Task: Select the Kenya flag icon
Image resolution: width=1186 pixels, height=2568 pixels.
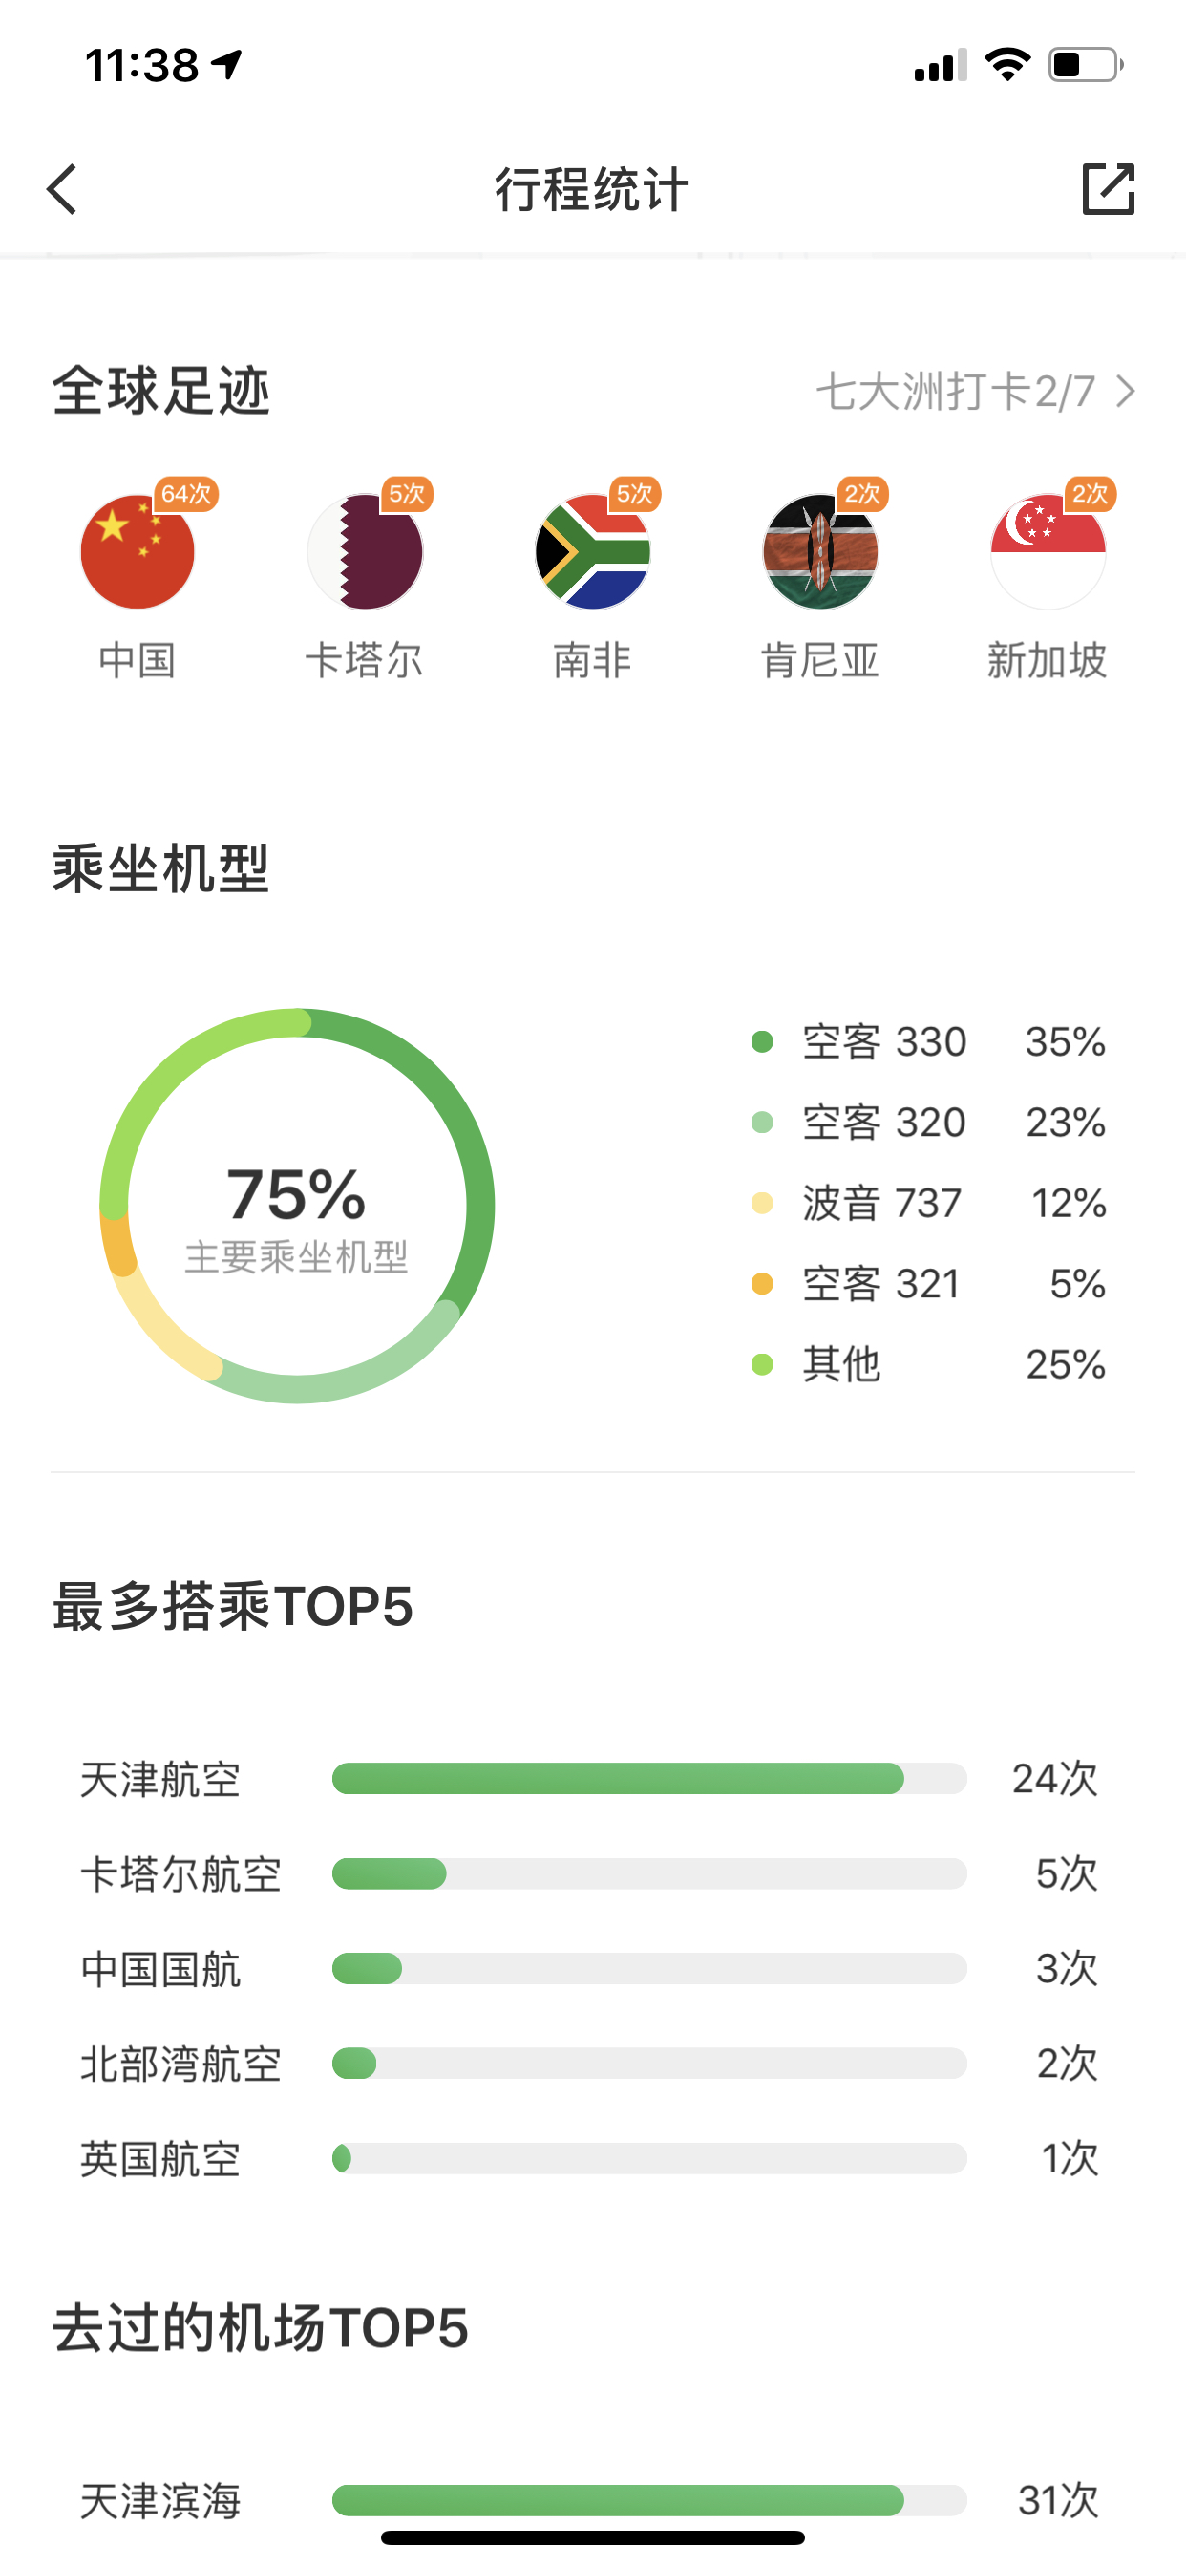Action: (x=820, y=551)
